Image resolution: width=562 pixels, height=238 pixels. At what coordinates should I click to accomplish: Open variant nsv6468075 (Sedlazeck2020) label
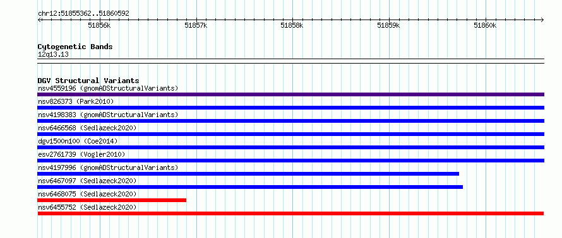pyautogui.click(x=87, y=194)
